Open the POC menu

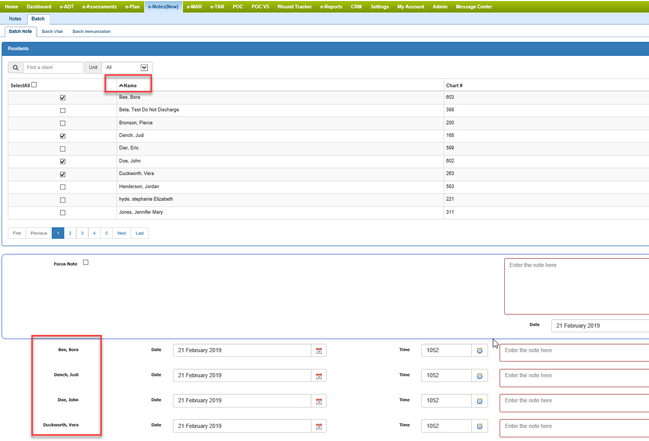point(238,7)
